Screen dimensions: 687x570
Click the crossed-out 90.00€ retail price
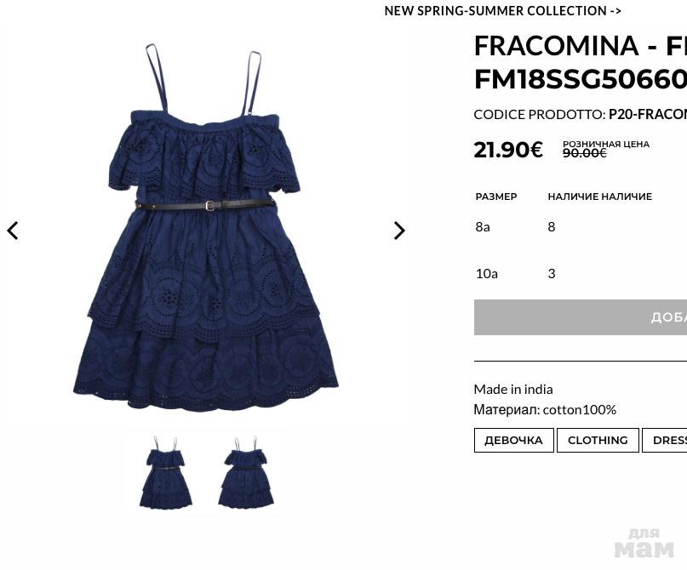pos(585,153)
